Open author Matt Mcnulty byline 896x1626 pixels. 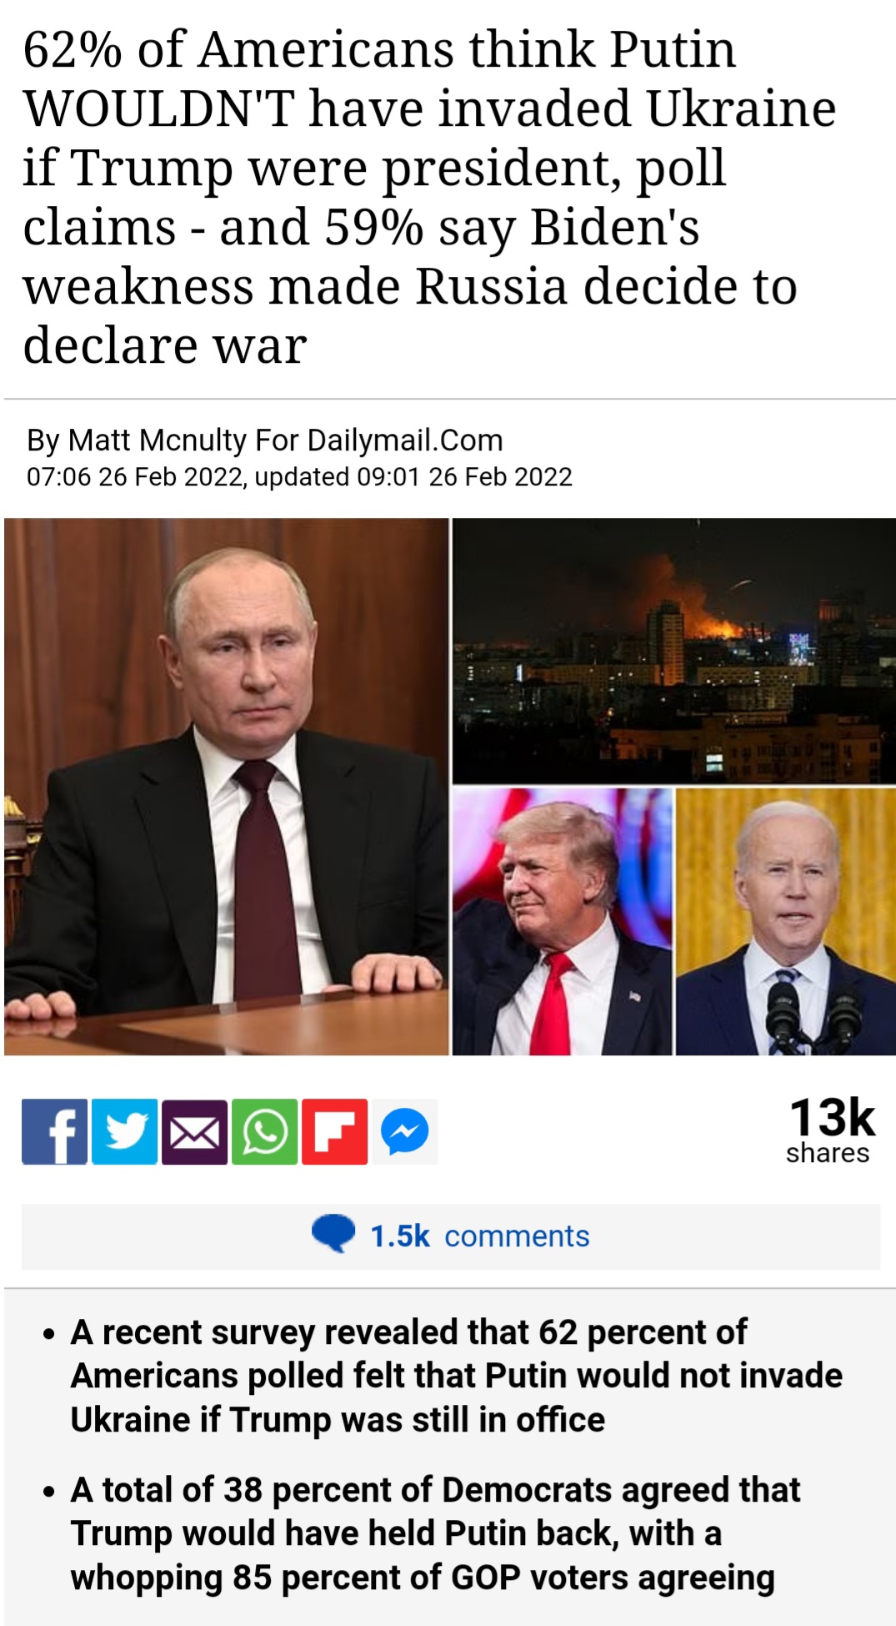[x=265, y=440]
